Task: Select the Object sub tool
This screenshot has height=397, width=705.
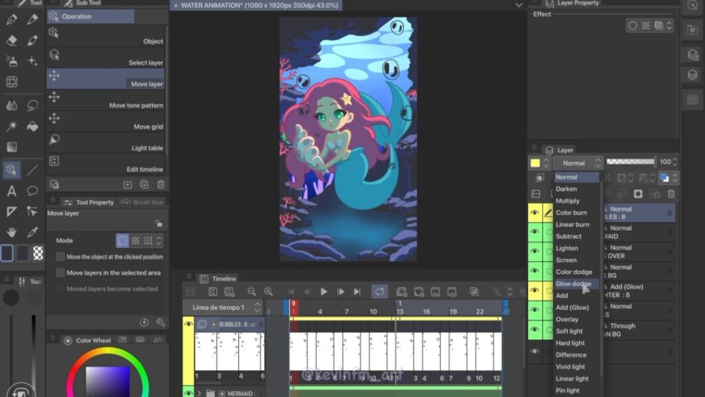Action: 105,36
